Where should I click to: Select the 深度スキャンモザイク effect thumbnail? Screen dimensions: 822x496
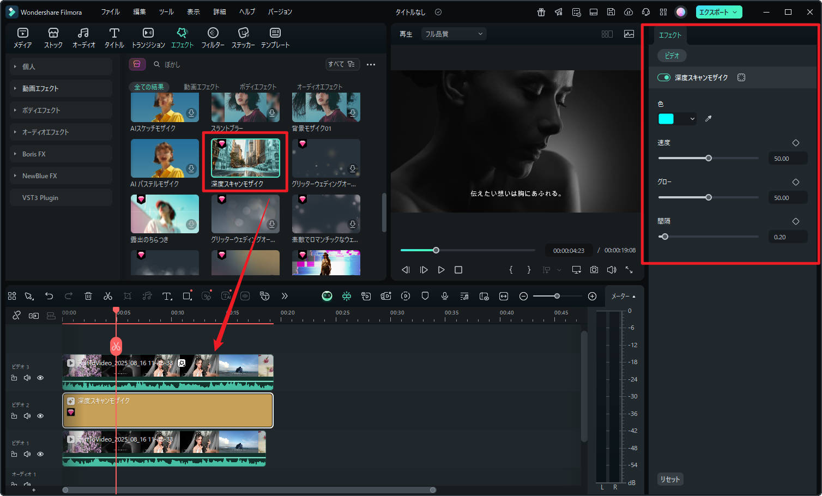245,158
